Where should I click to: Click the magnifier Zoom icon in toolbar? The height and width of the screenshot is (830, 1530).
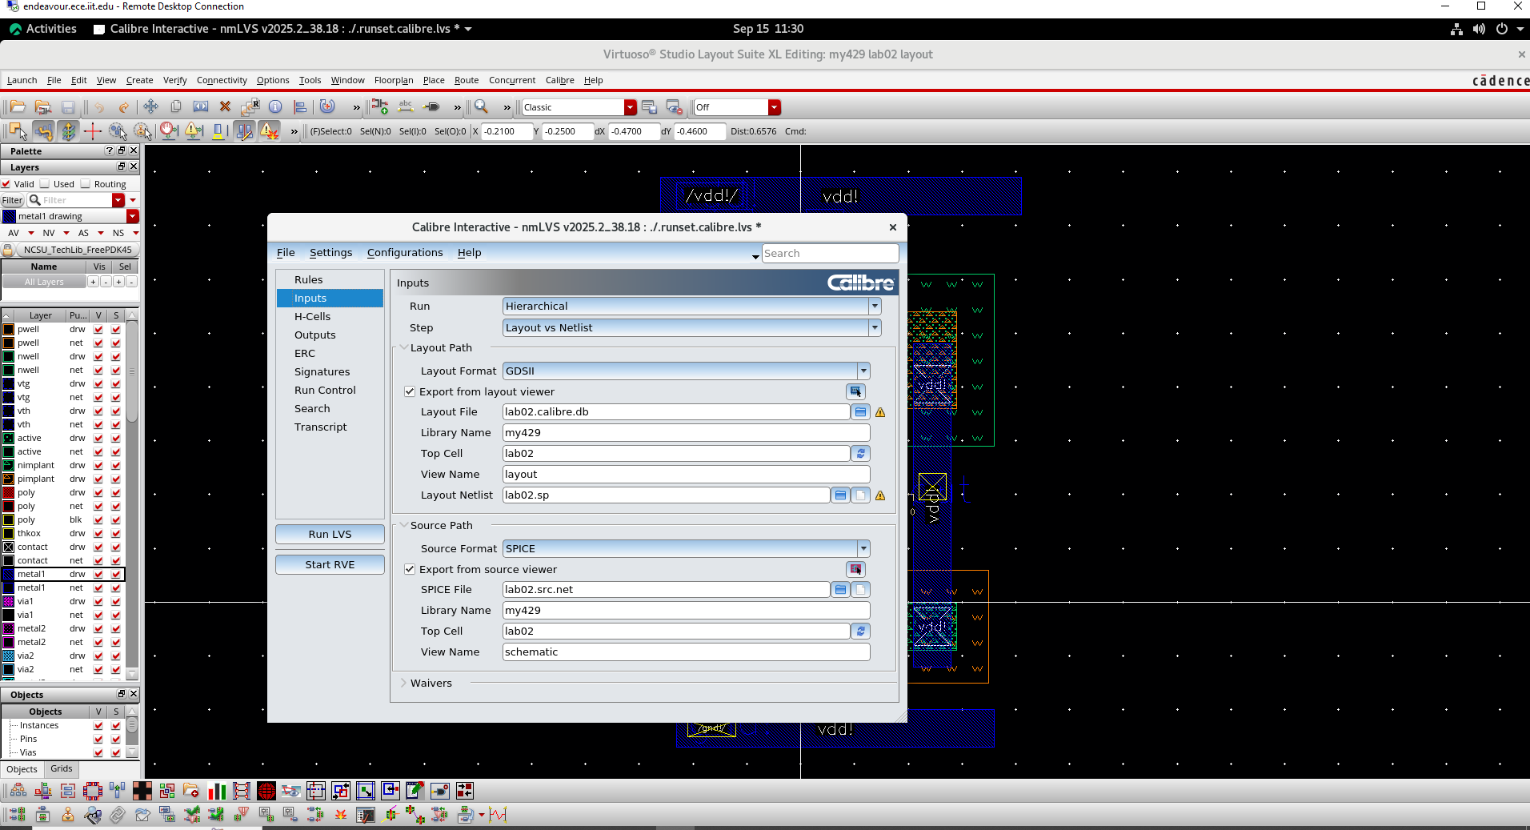(481, 107)
